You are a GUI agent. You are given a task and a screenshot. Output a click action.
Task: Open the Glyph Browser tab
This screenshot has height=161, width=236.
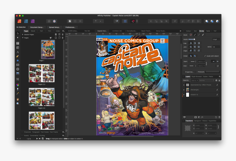pyautogui.click(x=196, y=77)
